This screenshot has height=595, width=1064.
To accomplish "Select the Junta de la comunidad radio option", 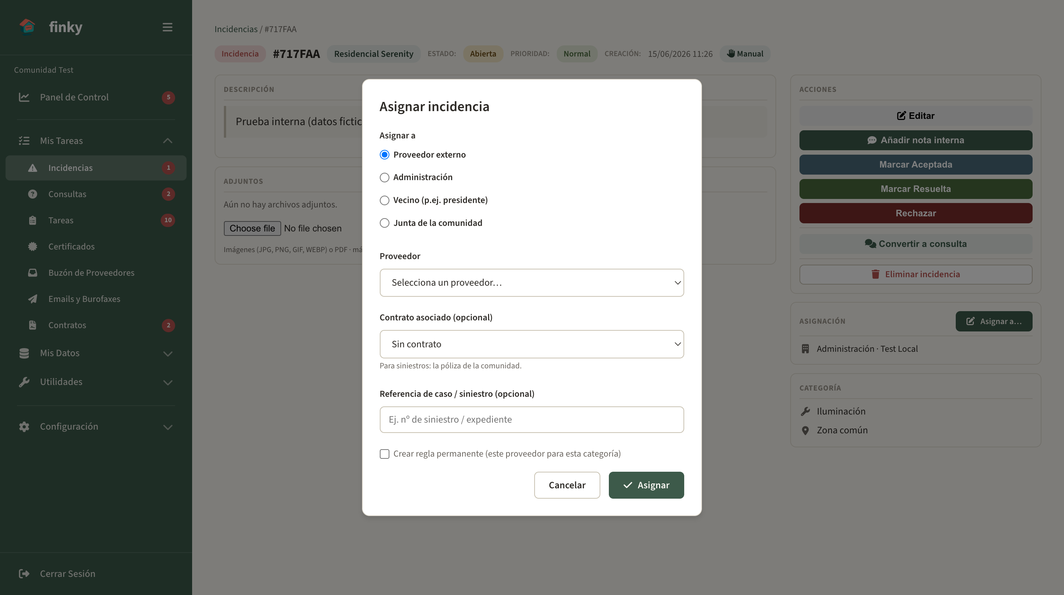I will point(384,223).
